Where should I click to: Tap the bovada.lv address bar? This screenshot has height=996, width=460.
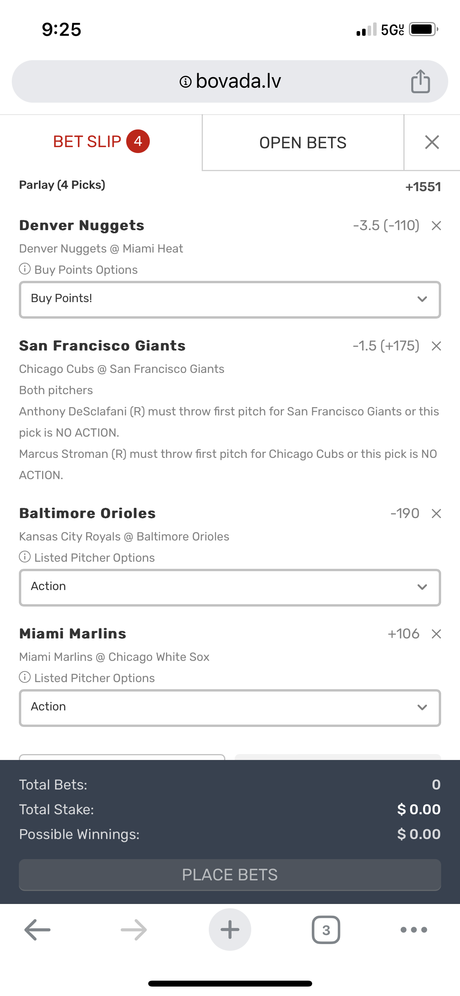(x=230, y=81)
